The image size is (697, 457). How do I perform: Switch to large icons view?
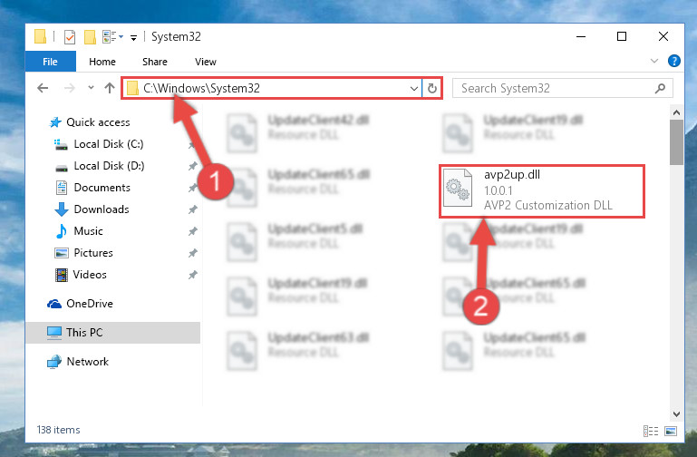671,431
